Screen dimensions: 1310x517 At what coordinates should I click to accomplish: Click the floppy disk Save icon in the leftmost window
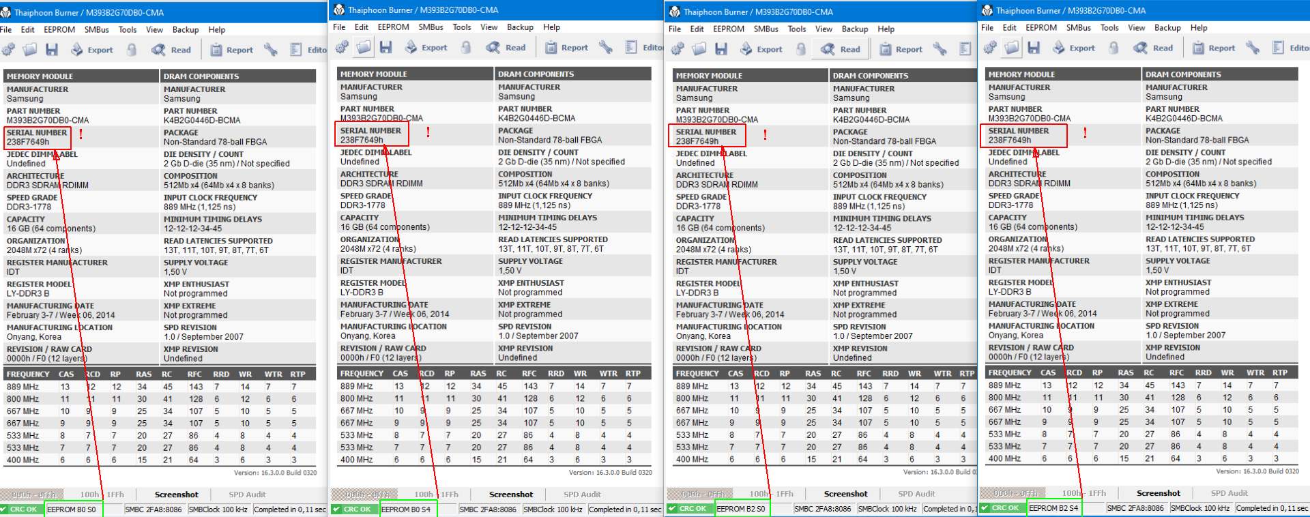[x=52, y=50]
